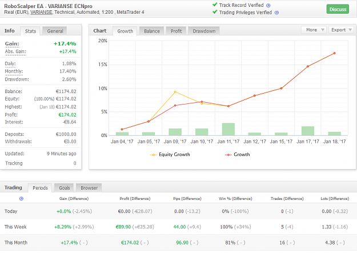
Task: Select the Today row label
Action: coord(11,211)
